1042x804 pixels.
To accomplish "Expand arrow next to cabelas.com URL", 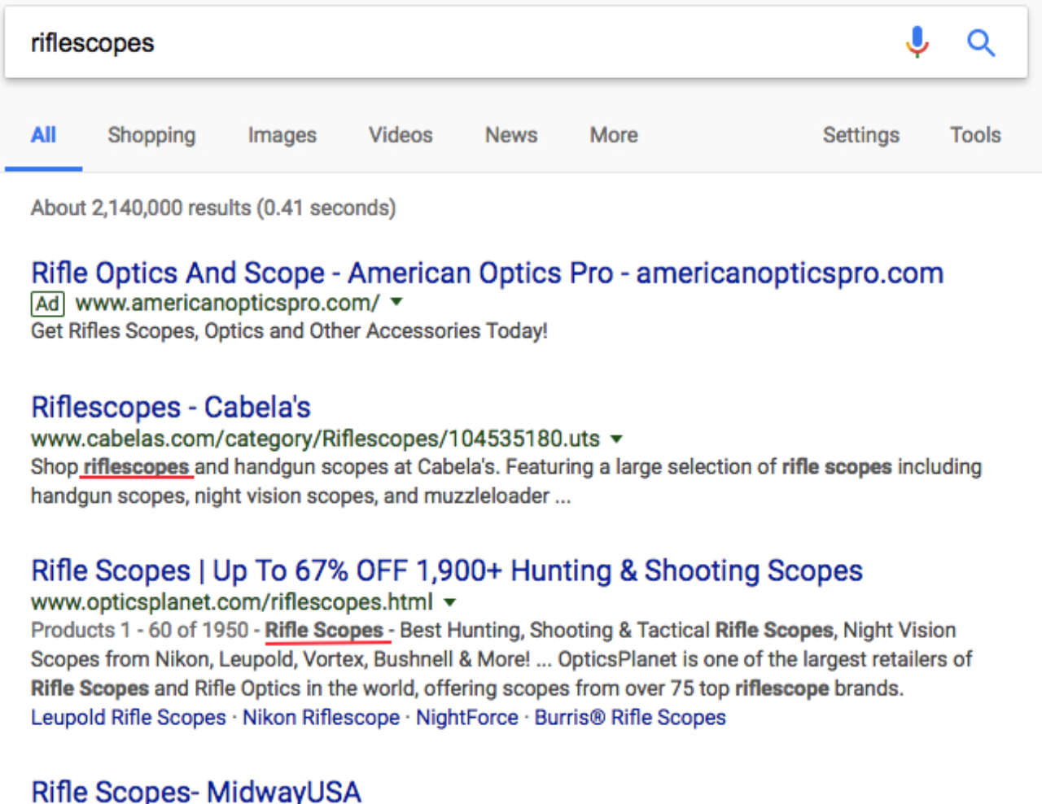I will click(x=616, y=439).
